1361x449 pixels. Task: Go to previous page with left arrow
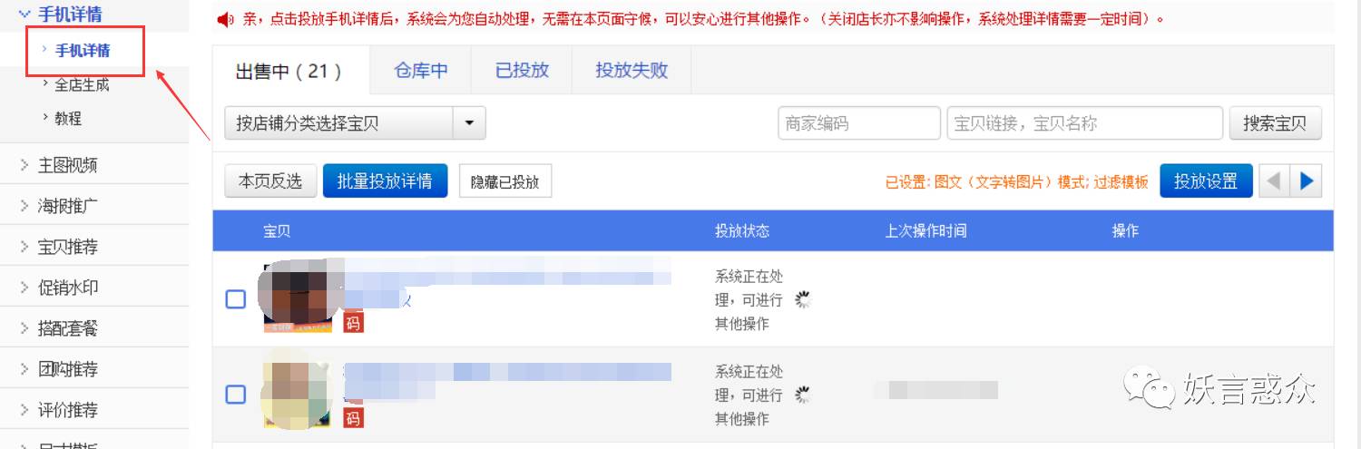point(1274,181)
